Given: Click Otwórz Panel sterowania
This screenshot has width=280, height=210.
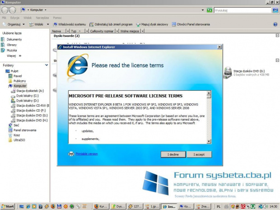Looking at the screenshot, I should 191,24.
